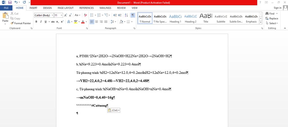
Task: Click Sign in link
Action: tap(278, 8)
